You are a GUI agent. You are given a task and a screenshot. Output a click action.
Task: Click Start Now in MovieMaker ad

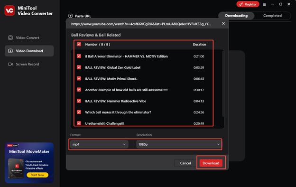tap(37, 175)
